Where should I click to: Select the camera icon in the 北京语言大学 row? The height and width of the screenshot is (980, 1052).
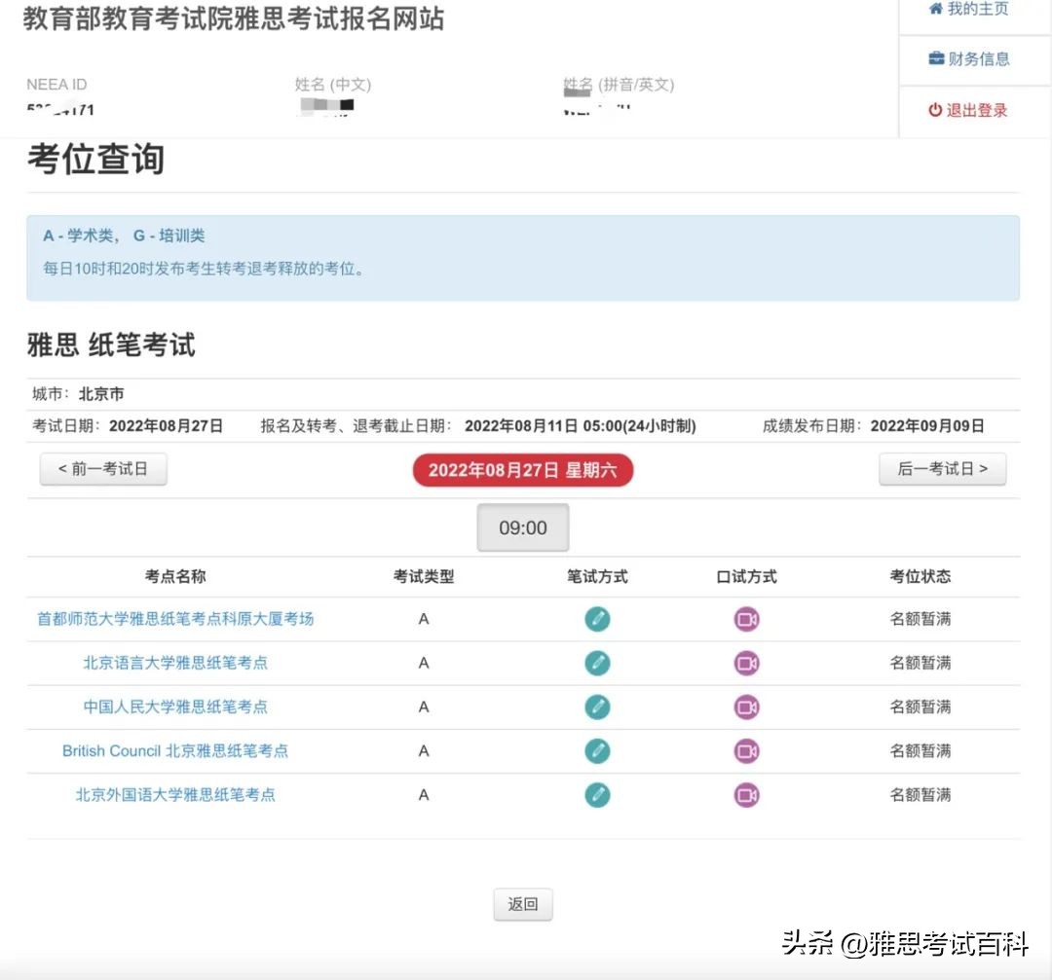745,663
